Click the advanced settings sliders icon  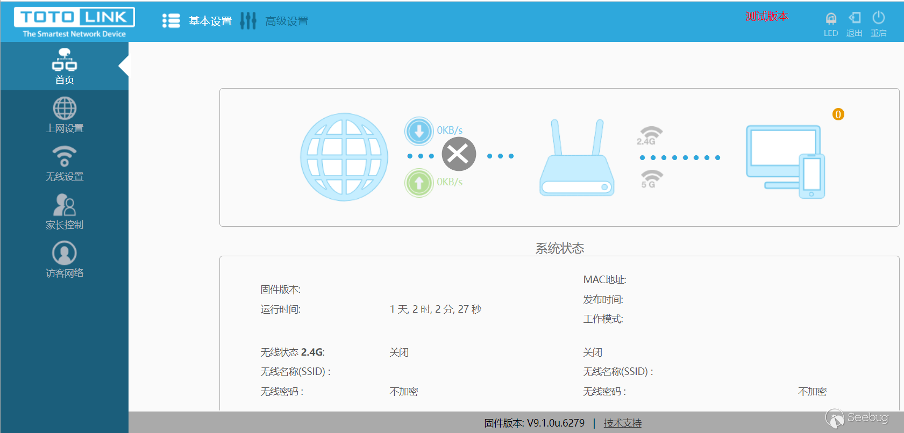click(x=248, y=21)
